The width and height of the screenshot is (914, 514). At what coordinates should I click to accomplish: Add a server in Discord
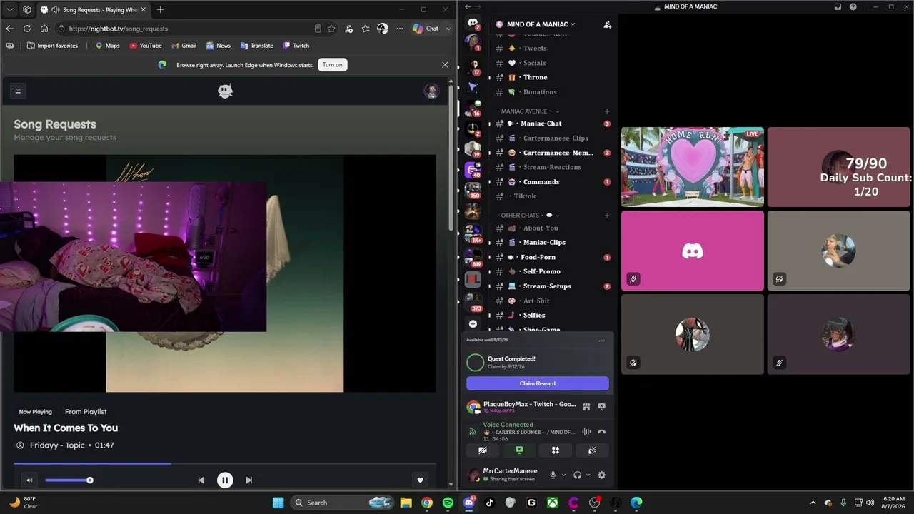pos(473,323)
